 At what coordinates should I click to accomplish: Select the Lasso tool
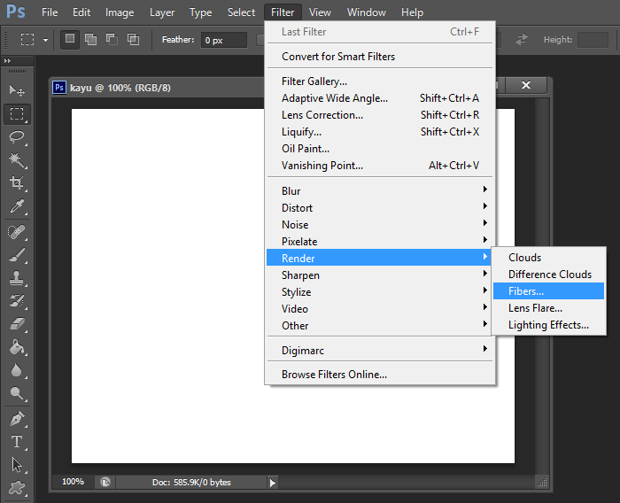point(17,137)
